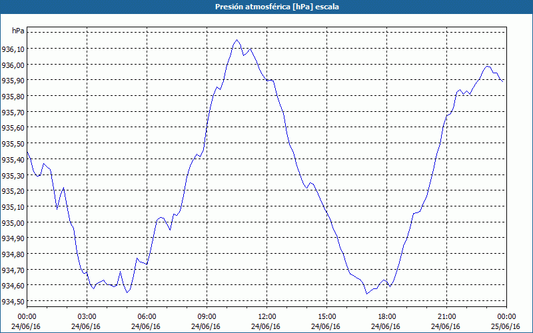Click the 18:00 time axis label
Image resolution: width=533 pixels, height=333 pixels.
pyautogui.click(x=386, y=317)
